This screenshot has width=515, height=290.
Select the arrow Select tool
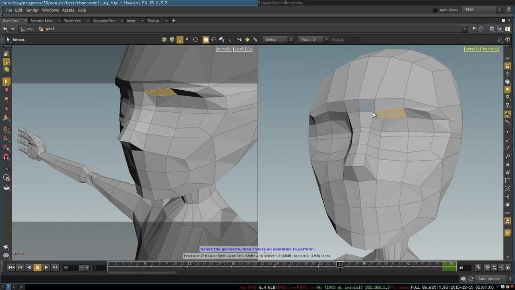point(6,82)
